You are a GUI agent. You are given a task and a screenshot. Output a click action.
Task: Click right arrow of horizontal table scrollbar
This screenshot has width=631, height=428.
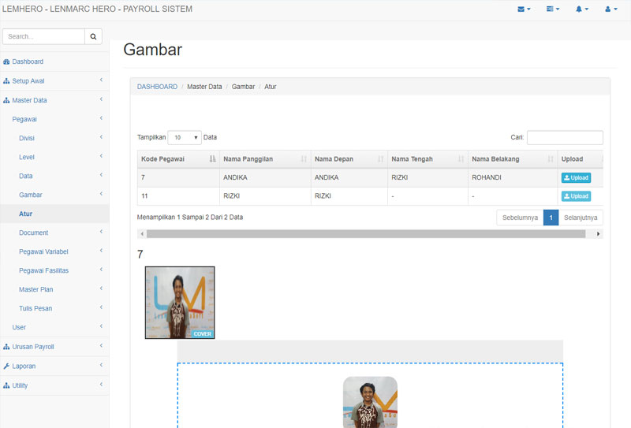click(599, 234)
